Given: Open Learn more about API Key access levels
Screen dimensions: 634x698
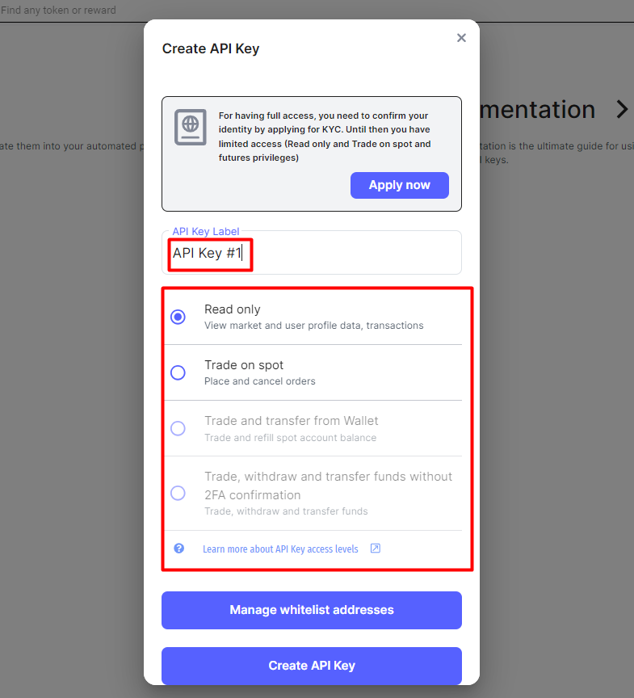Looking at the screenshot, I should click(x=280, y=549).
